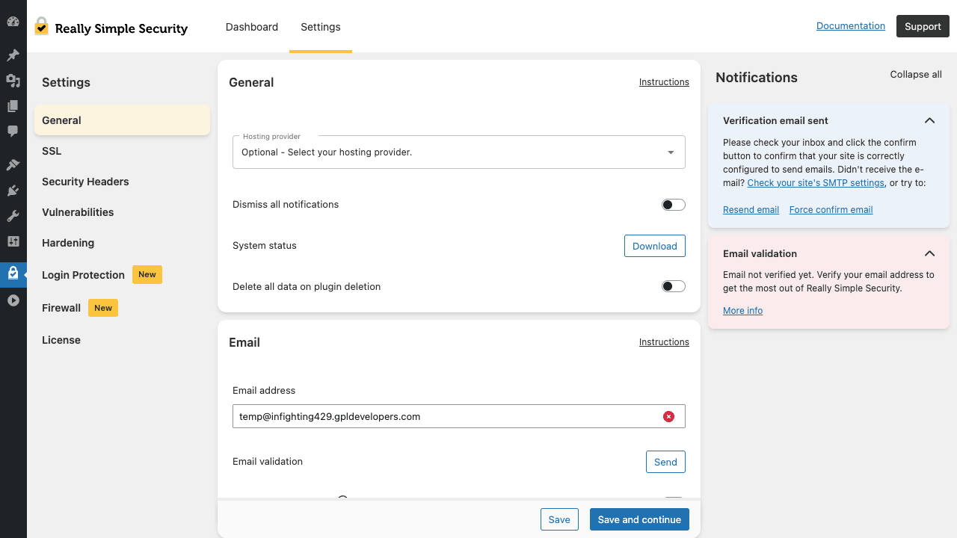Click the "Dismiss all notifications" label
The height and width of the screenshot is (538, 957).
coord(286,205)
